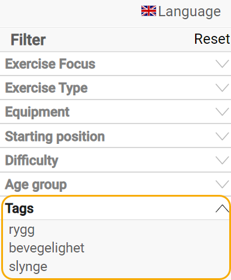Open the Starting position filter
Viewport: 231px width, 280px height.
pos(115,136)
